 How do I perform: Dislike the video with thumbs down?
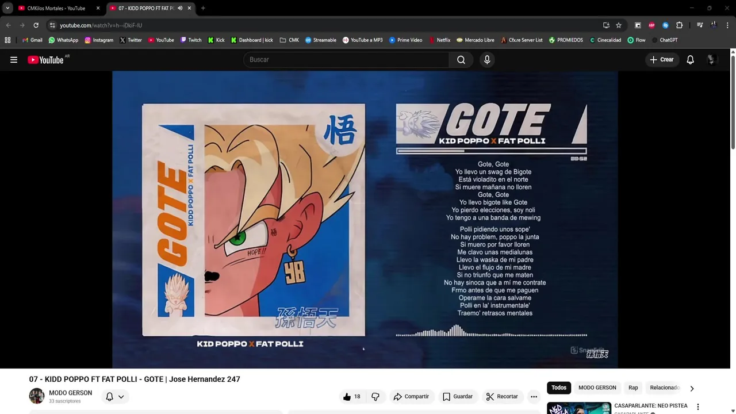tap(375, 397)
